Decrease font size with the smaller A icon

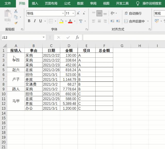point(84,13)
